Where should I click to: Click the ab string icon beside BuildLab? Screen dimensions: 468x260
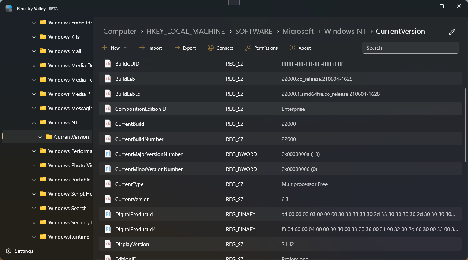(x=108, y=79)
